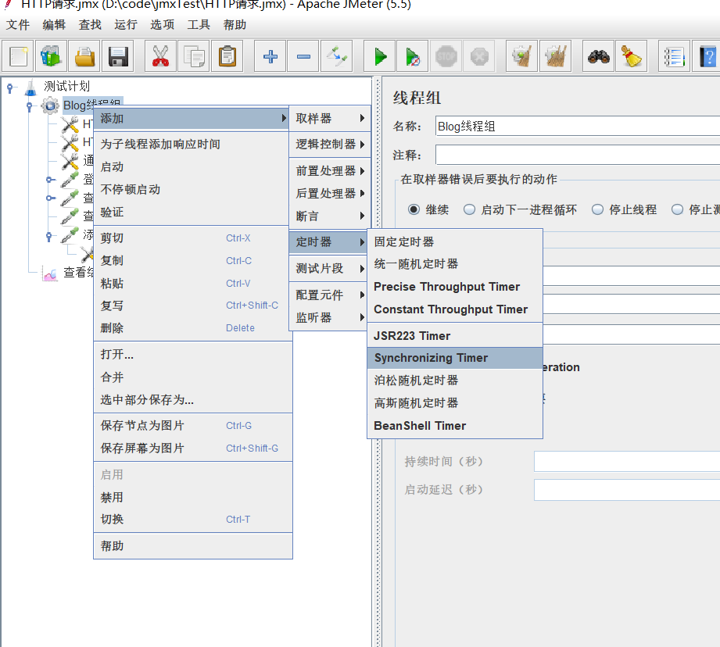Focus the 注释 comment input field

click(x=578, y=155)
